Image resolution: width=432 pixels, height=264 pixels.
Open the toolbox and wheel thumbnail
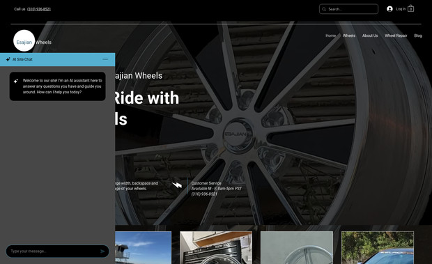pos(216,248)
